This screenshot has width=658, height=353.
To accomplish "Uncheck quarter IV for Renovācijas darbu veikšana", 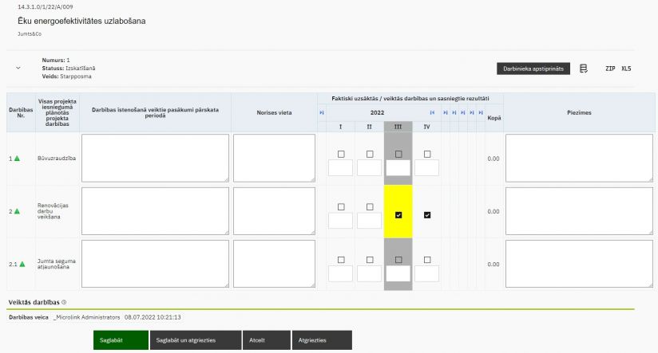I will coord(427,215).
